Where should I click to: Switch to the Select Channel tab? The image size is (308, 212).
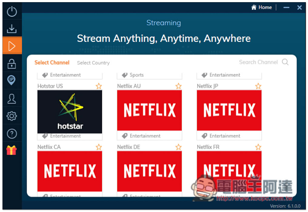52,63
